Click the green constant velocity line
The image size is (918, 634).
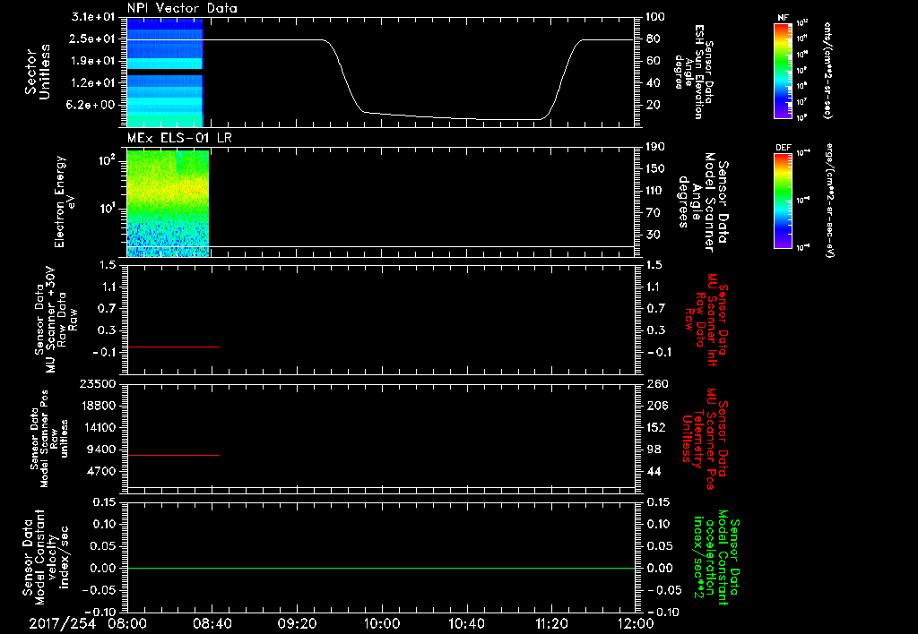380,568
